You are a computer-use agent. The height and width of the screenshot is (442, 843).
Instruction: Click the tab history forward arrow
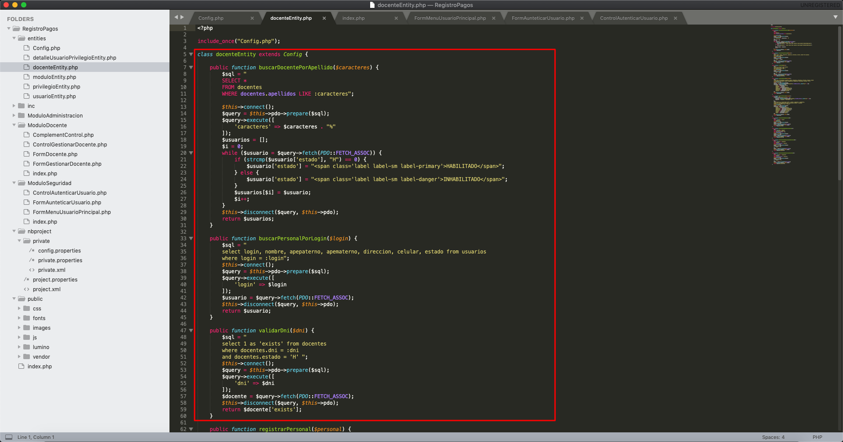(182, 18)
